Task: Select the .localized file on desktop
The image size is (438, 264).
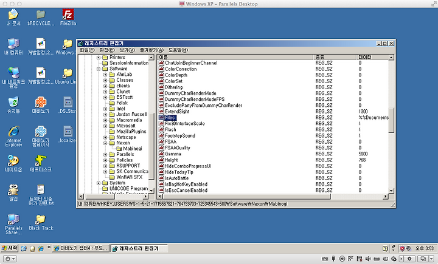Action: pos(68,134)
